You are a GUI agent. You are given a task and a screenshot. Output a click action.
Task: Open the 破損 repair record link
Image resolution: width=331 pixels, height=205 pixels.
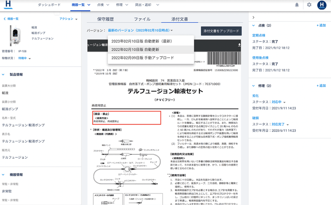pos(255,118)
